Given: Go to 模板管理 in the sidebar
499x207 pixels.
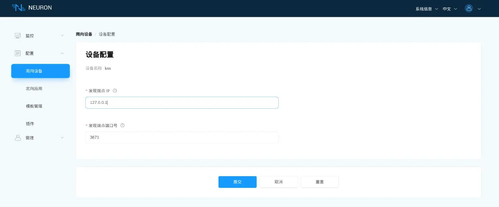Looking at the screenshot, I should pyautogui.click(x=34, y=106).
